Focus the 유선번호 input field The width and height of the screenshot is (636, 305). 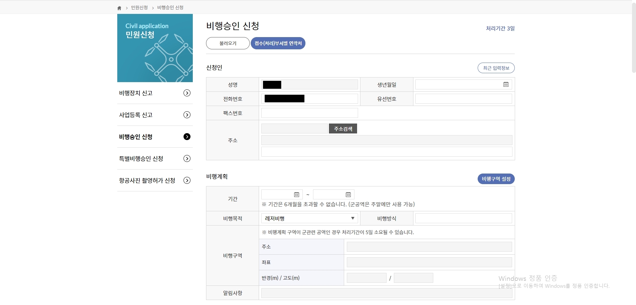tap(463, 99)
